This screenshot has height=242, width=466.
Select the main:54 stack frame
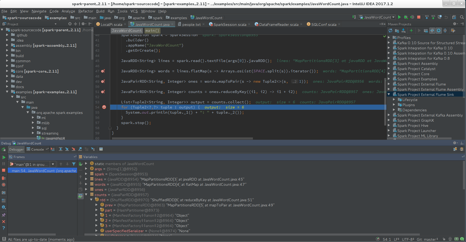point(42,171)
